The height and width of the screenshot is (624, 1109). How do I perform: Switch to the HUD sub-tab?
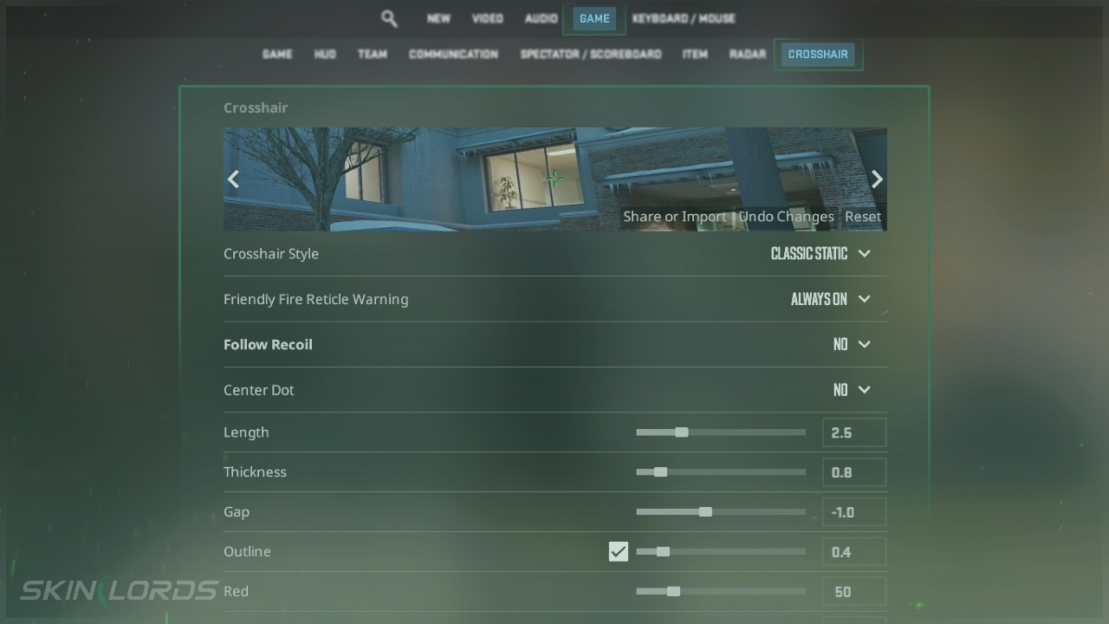pos(325,54)
